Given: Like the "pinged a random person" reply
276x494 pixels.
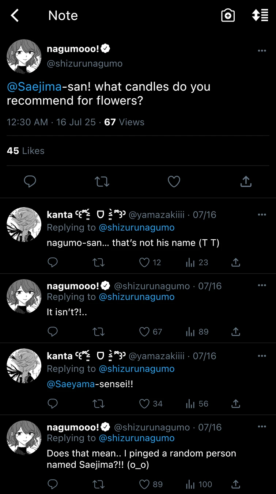Looking at the screenshot, I should click(145, 484).
